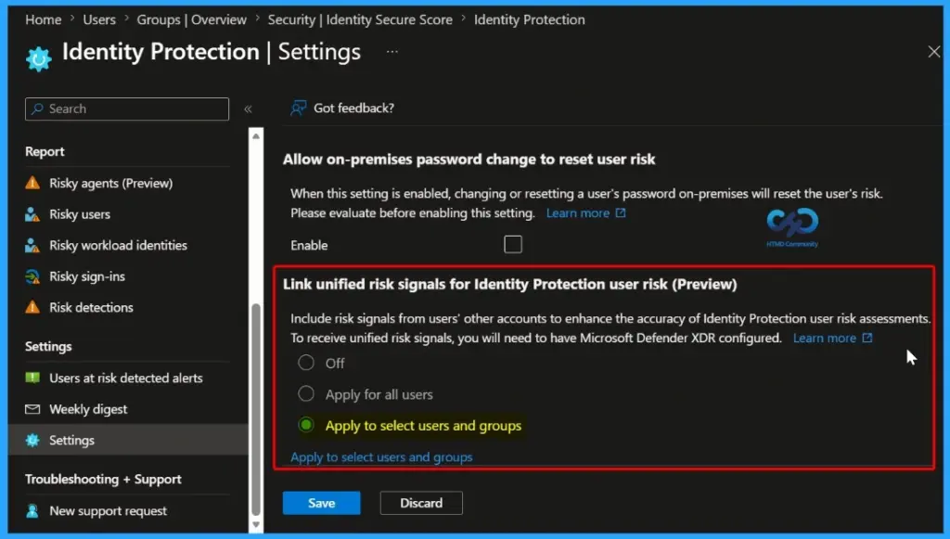Image resolution: width=950 pixels, height=539 pixels.
Task: Select the Off radio button
Action: pyautogui.click(x=306, y=363)
